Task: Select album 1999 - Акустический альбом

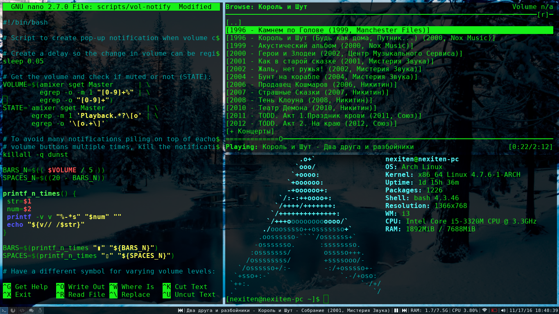Action: point(319,46)
